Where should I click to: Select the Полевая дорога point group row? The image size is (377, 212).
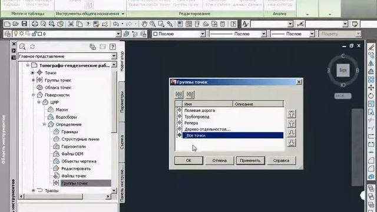230,110
